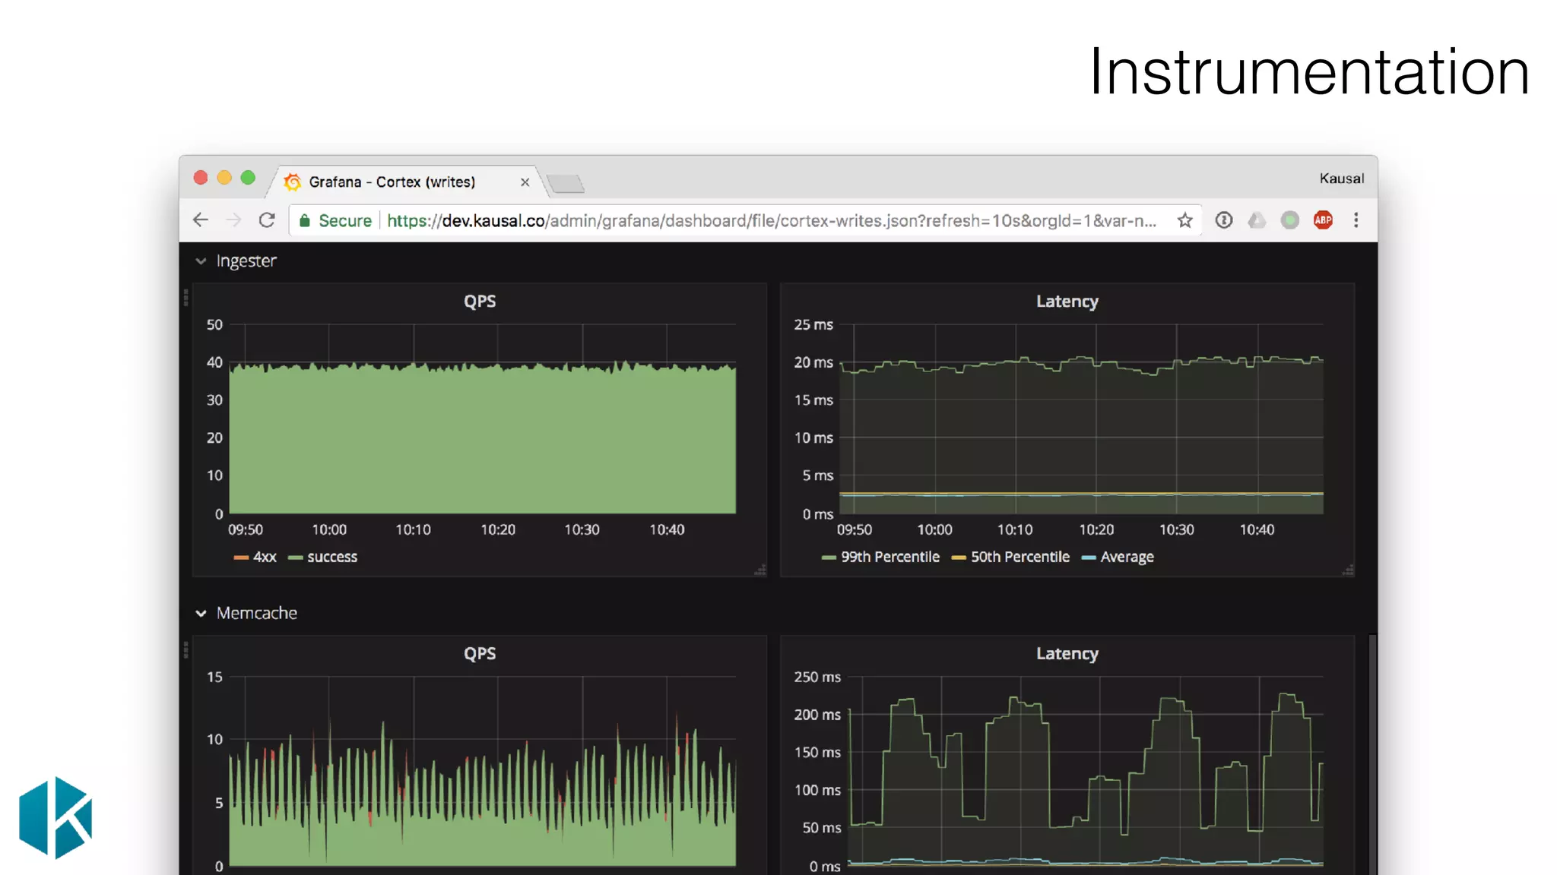Click the browser back arrow

(201, 220)
